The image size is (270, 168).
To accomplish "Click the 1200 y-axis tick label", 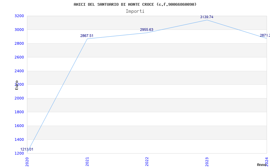I will pyautogui.click(x=19, y=153).
